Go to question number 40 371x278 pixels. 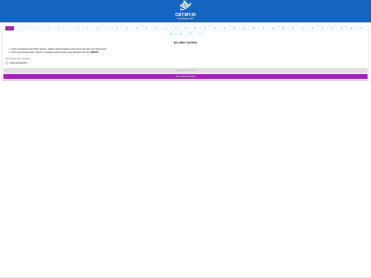[190, 34]
